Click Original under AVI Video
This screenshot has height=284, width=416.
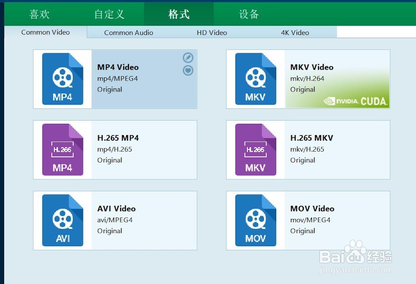(110, 231)
